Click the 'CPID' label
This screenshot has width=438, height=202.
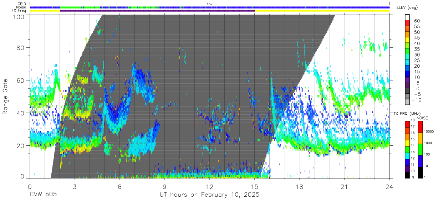(21, 4)
